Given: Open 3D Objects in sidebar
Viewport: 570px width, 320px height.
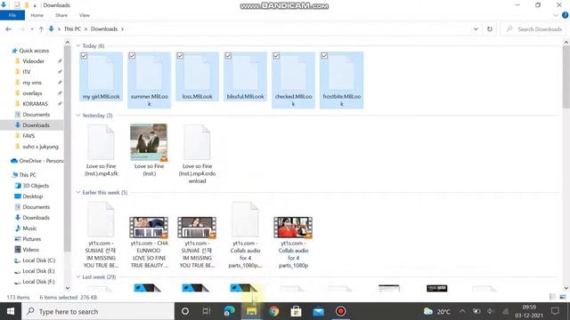Looking at the screenshot, I should [36, 186].
